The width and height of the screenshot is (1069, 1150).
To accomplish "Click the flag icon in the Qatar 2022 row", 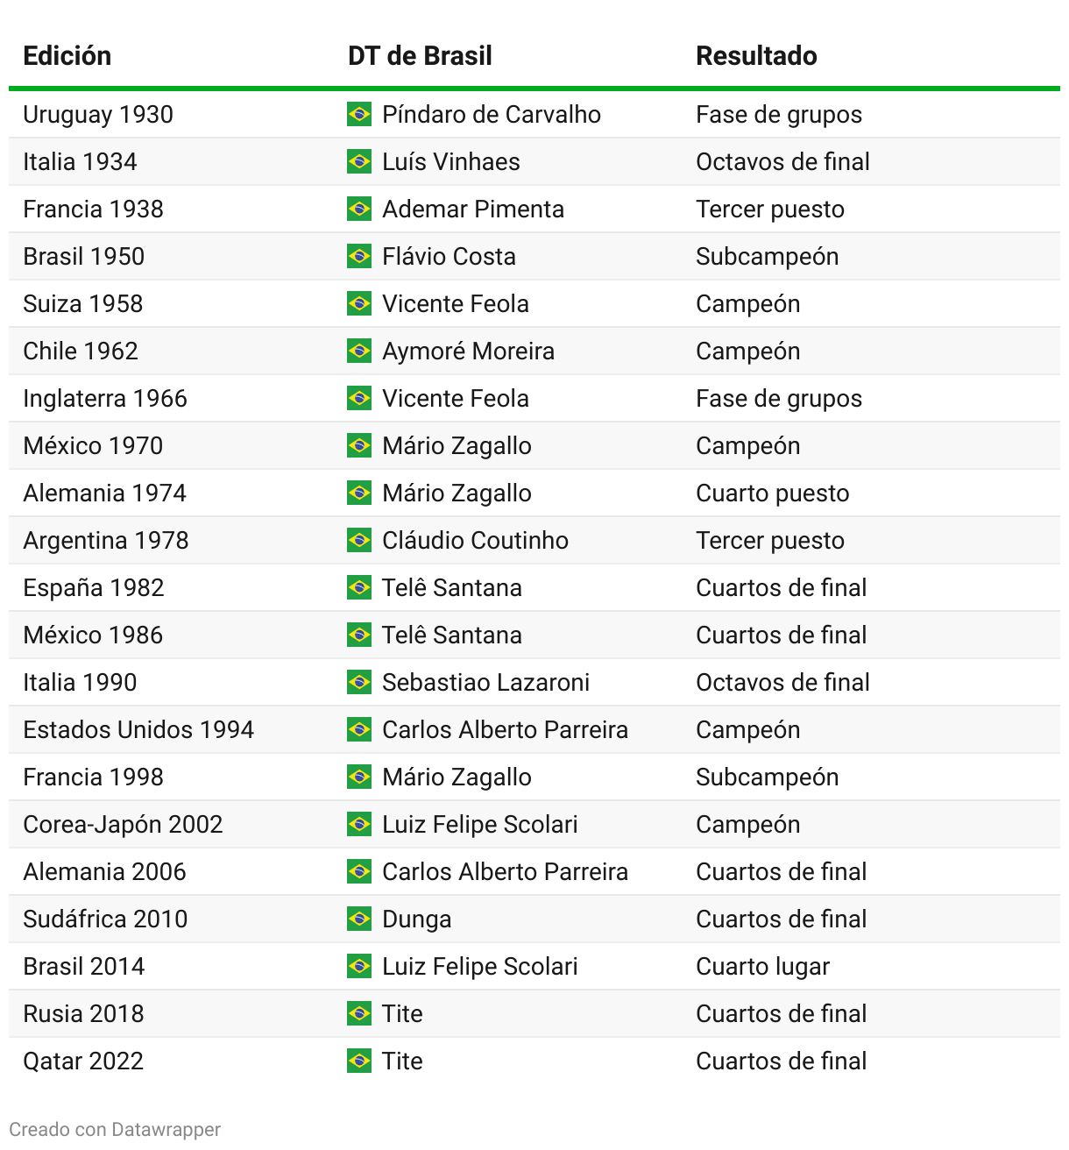I will click(x=359, y=1061).
